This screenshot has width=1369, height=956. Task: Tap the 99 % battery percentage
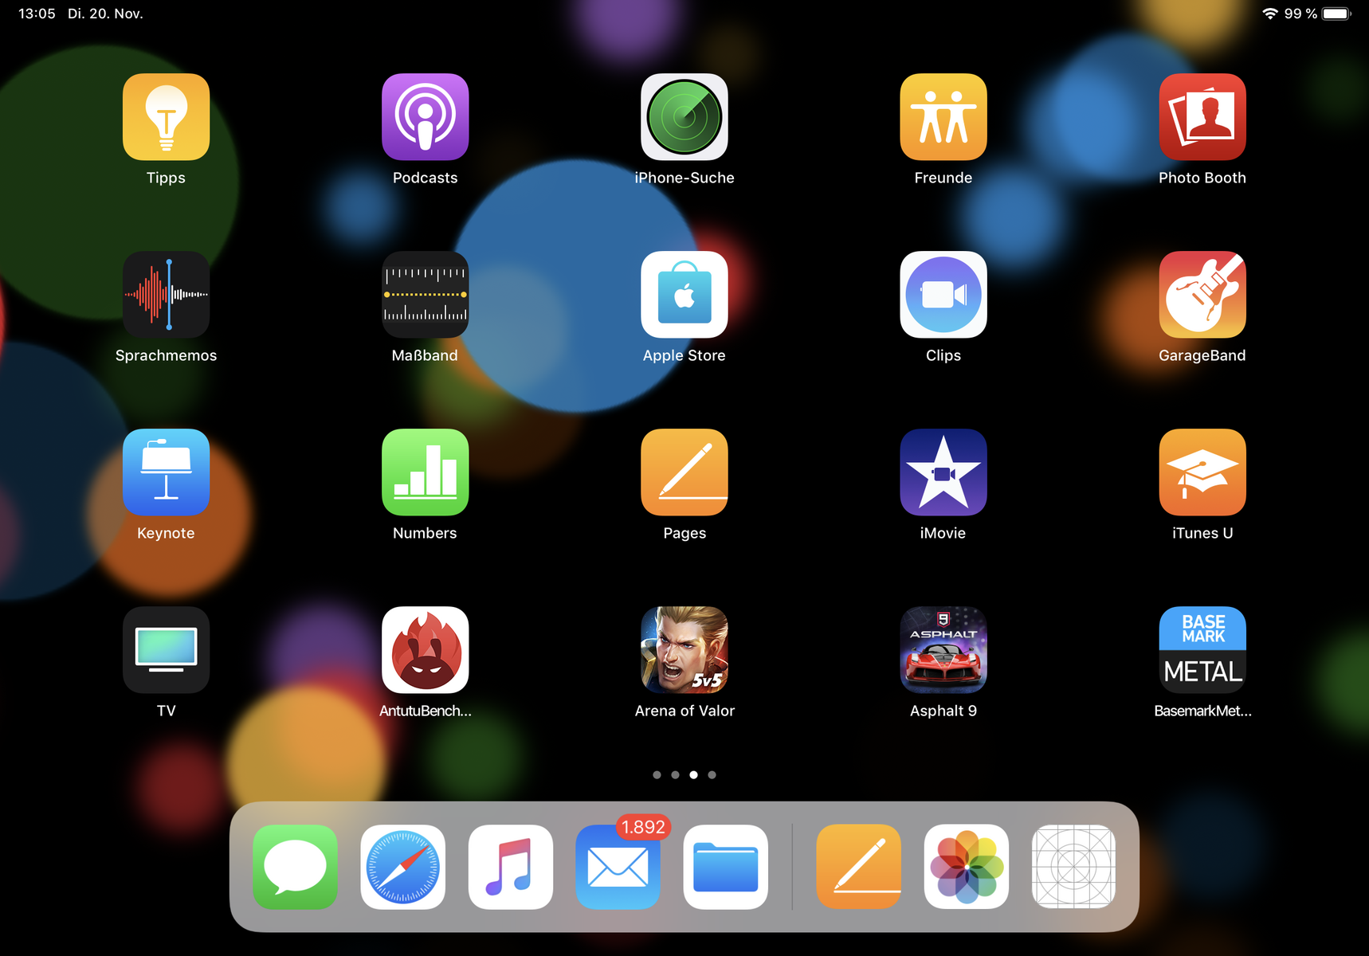[1300, 14]
